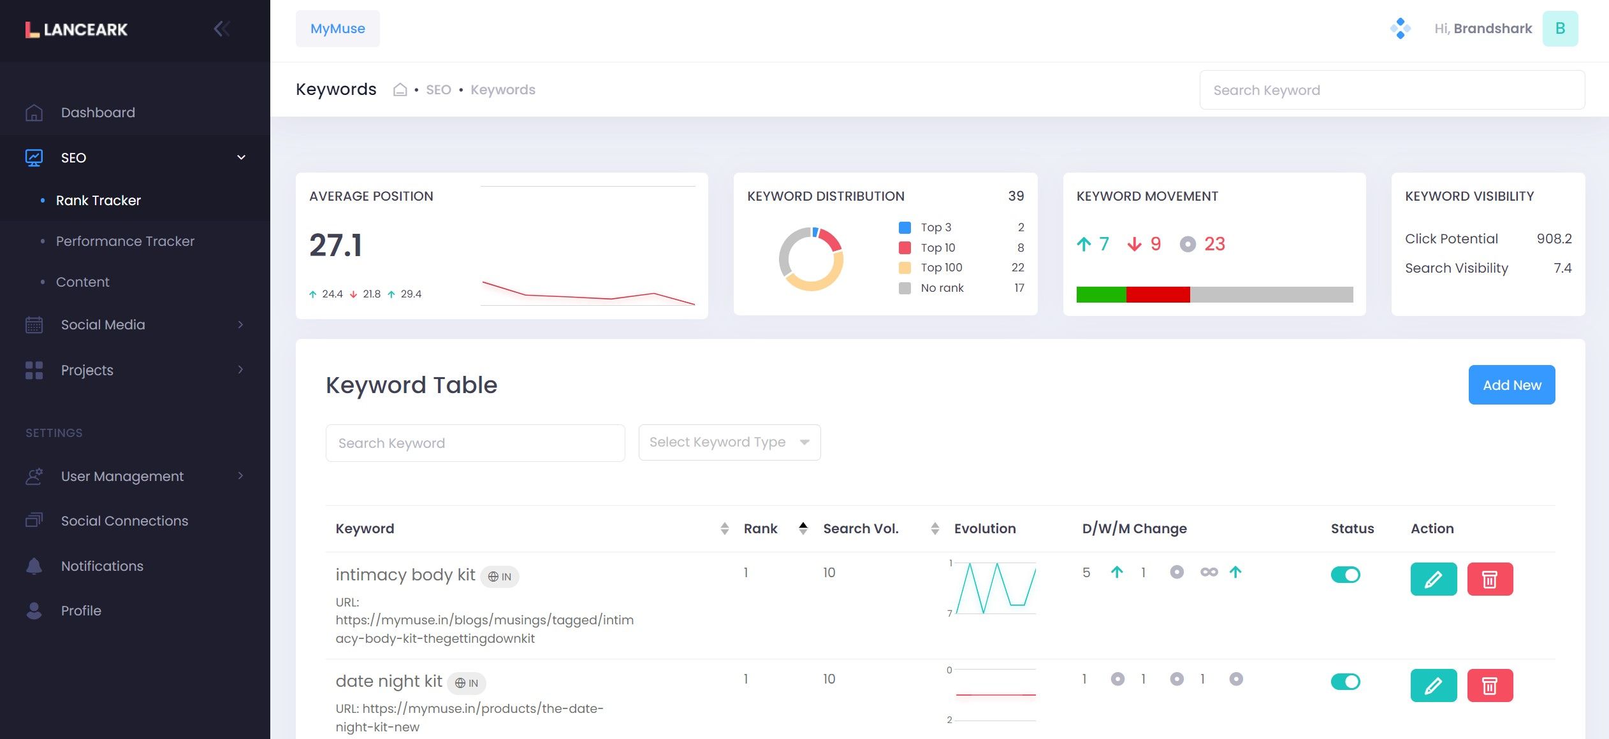Screen dimensions: 1609x739
Task: Click the Dashboard home icon in sidebar
Action: pyautogui.click(x=34, y=113)
